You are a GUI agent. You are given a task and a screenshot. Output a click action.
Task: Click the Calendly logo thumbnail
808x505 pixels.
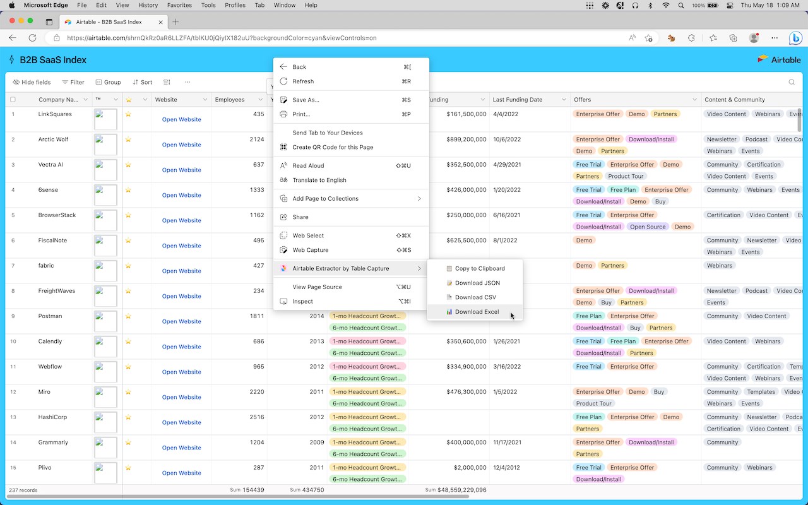click(x=105, y=347)
